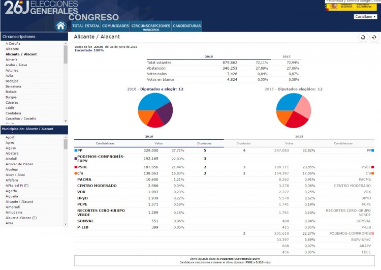Click the 2016 pie chart

(x=155, y=110)
